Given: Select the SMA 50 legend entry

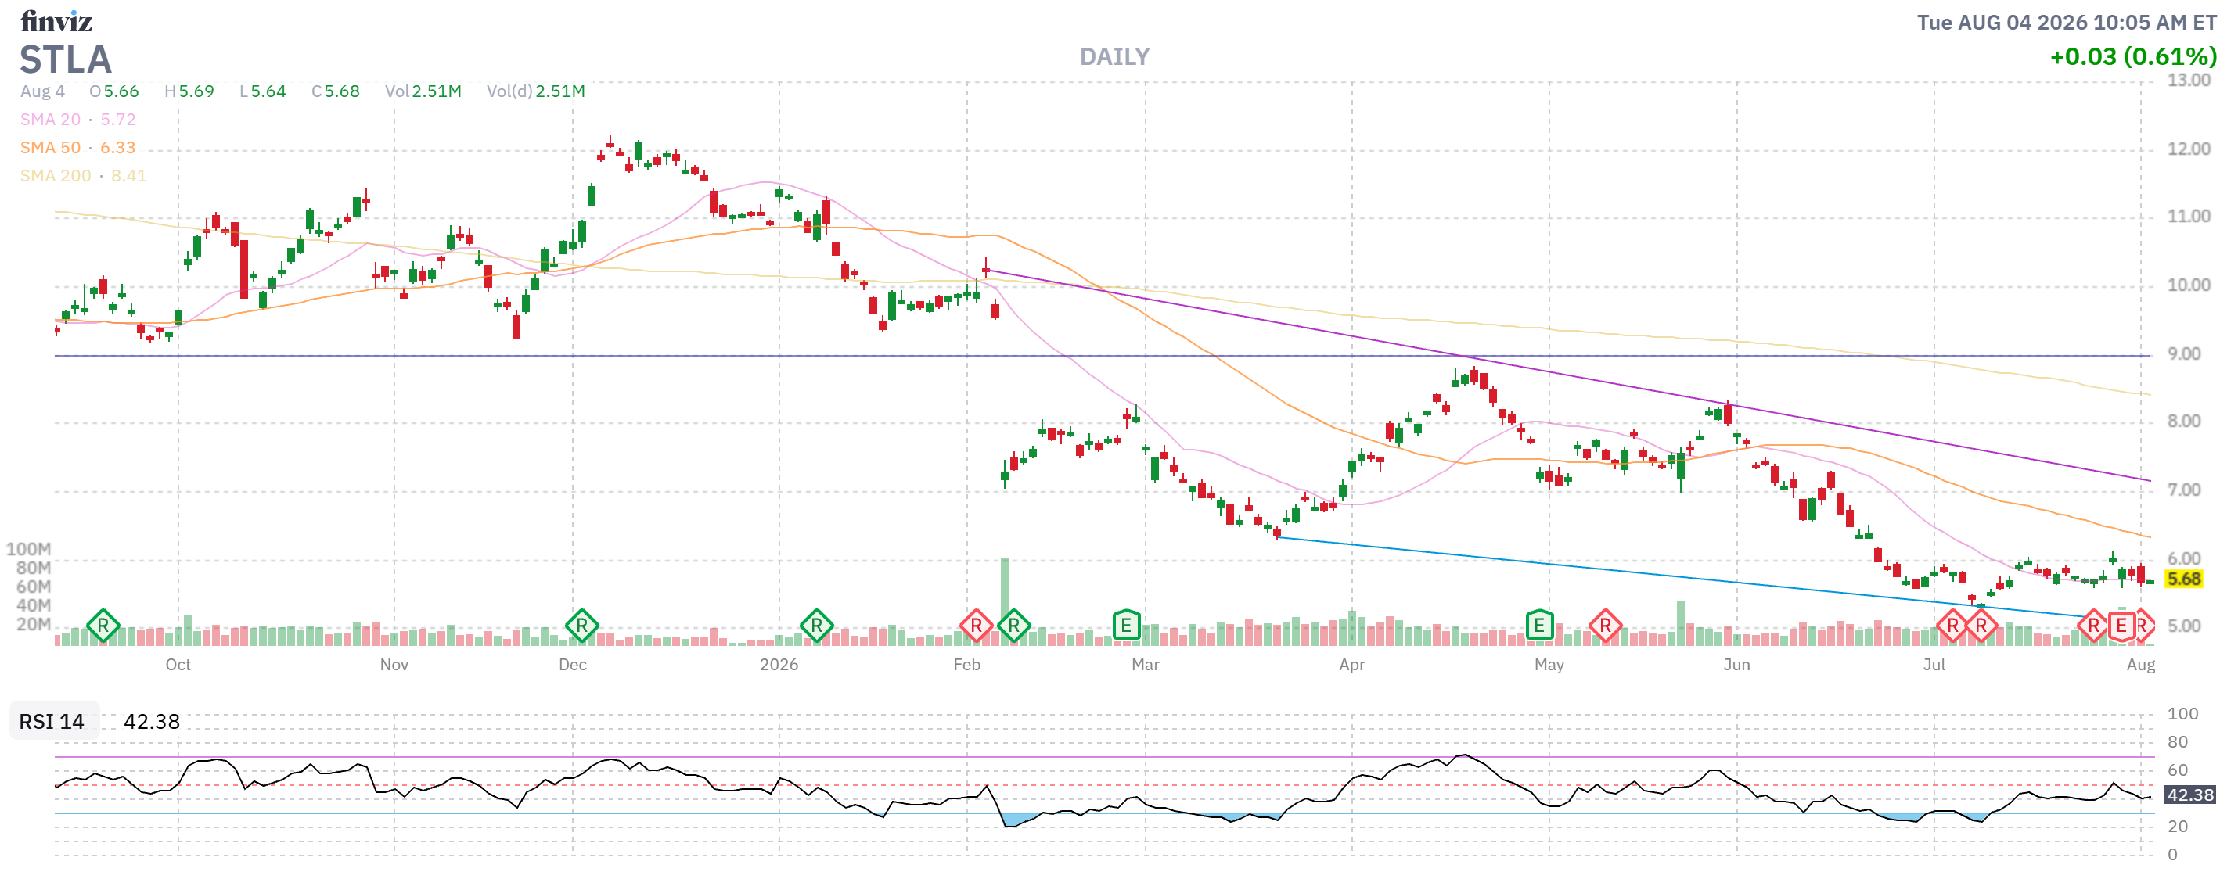Looking at the screenshot, I should (x=78, y=148).
